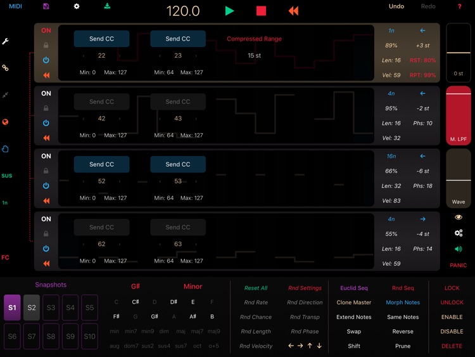Click the first track's Send CC 22 button
Image resolution: width=475 pixels, height=357 pixels.
(x=101, y=39)
